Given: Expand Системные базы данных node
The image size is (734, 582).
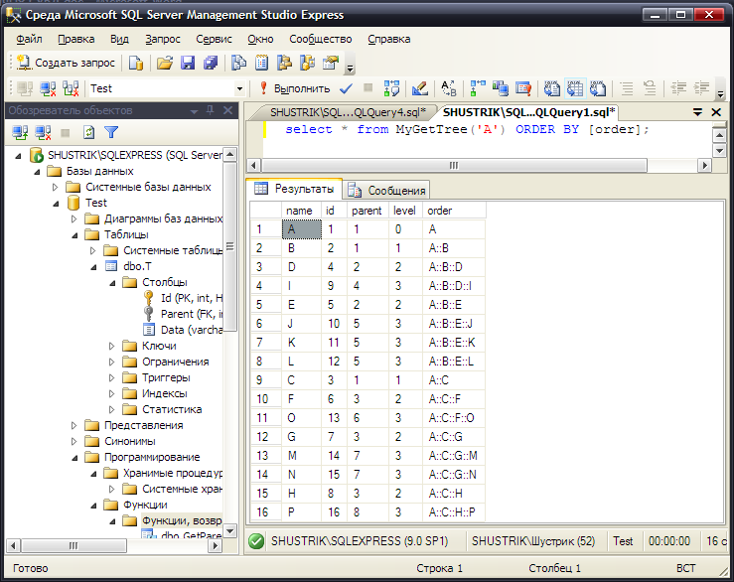Looking at the screenshot, I should click(56, 188).
